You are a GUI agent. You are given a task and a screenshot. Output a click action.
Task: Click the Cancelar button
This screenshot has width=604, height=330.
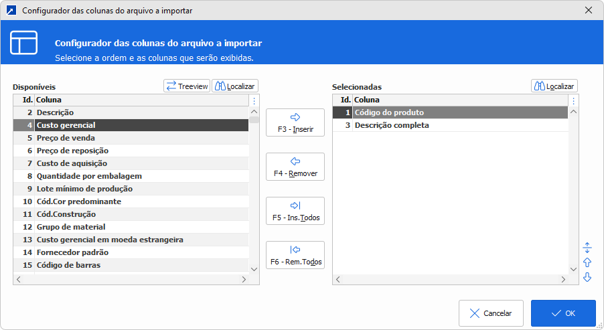click(x=491, y=313)
